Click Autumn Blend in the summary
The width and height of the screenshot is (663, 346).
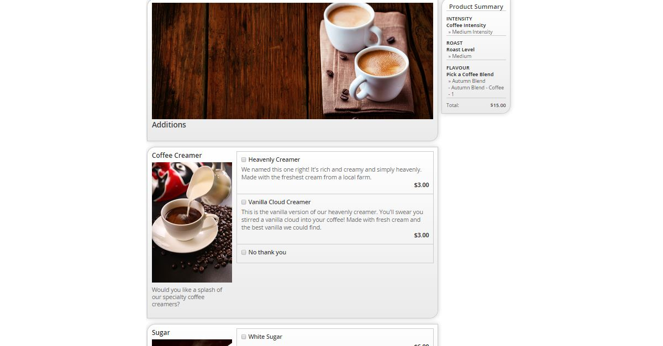pos(467,81)
